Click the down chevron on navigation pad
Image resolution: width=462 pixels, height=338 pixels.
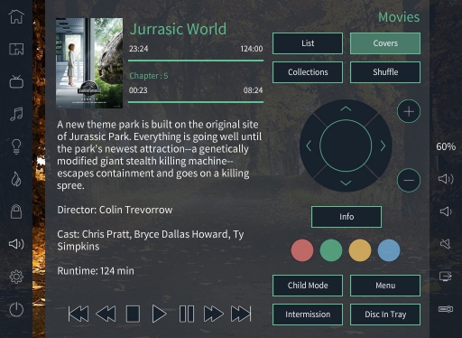pos(346,183)
